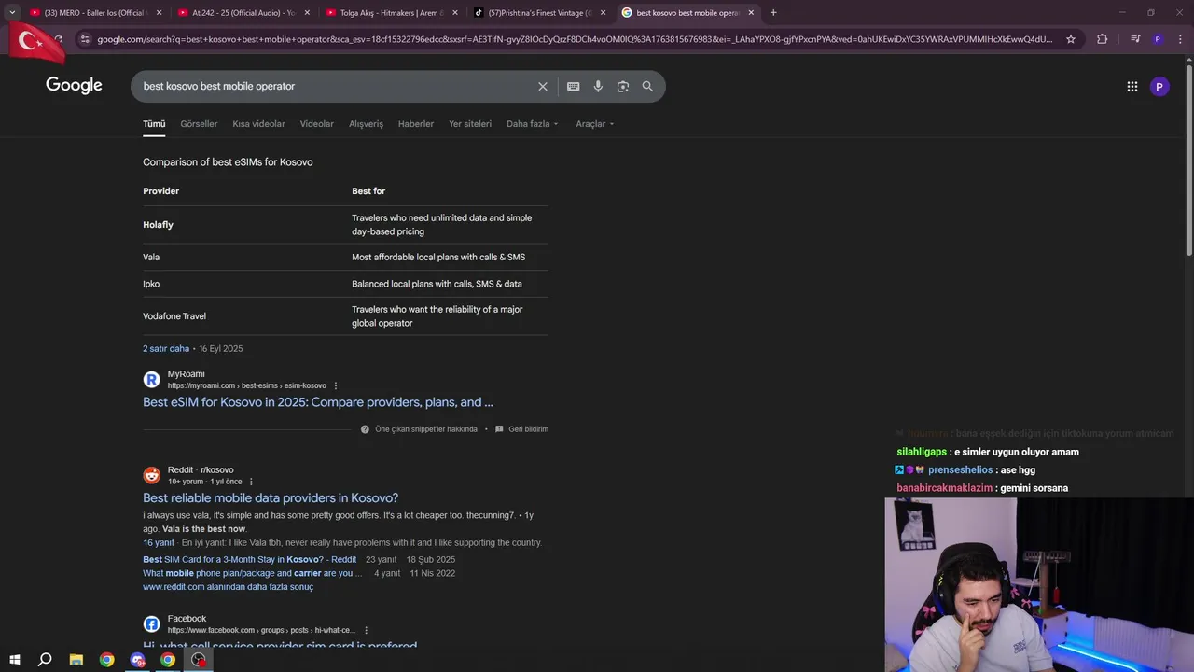This screenshot has width=1194, height=672.
Task: Submit search using the magnifier icon
Action: point(647,86)
